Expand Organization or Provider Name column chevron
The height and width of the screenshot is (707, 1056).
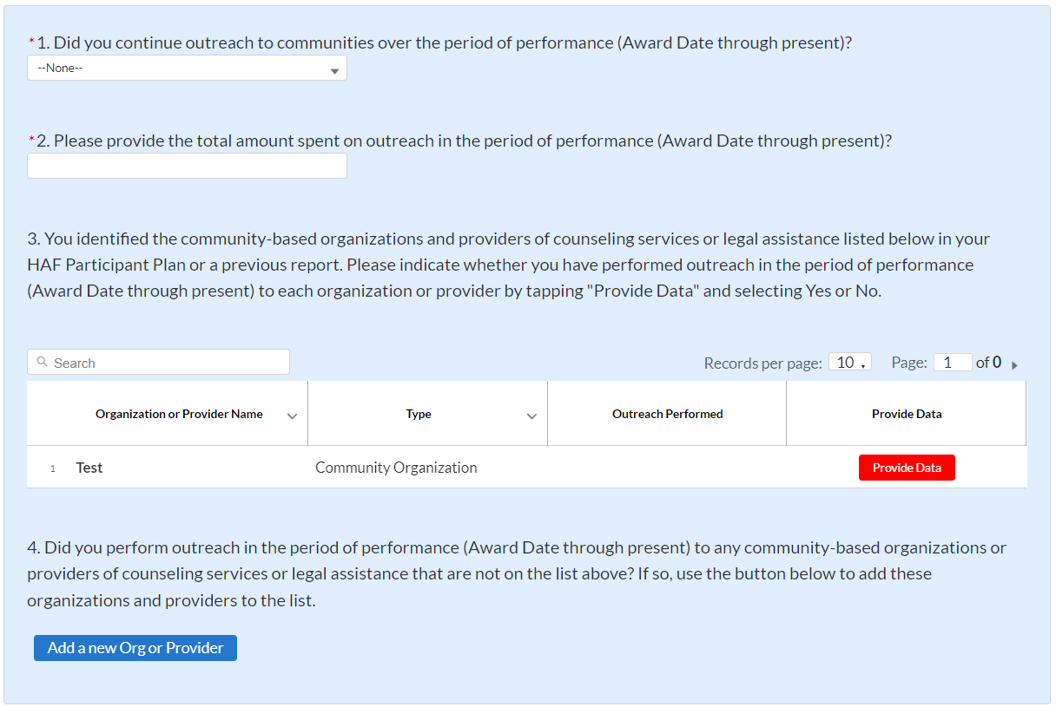click(292, 416)
